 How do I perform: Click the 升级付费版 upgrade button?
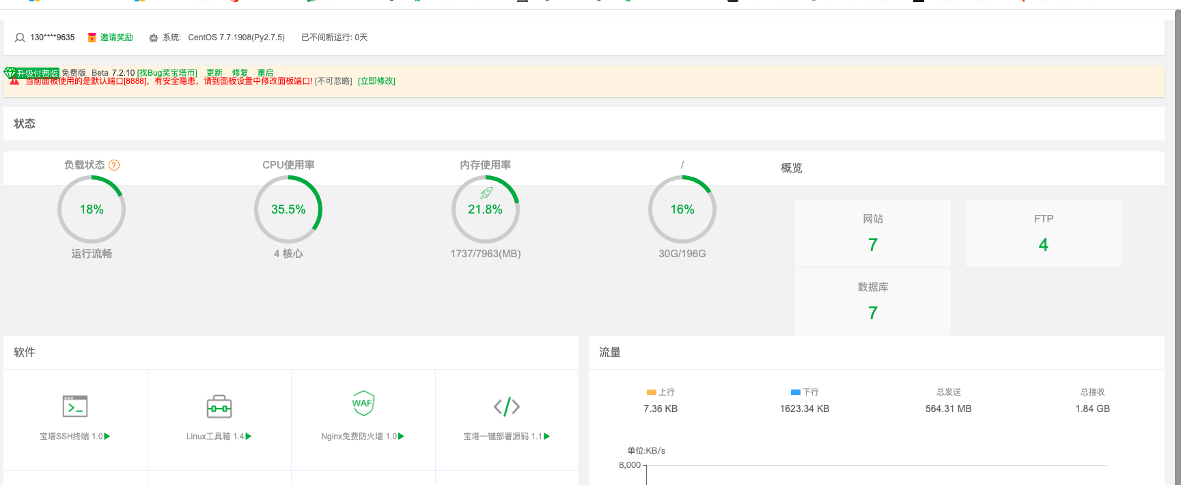click(38, 73)
